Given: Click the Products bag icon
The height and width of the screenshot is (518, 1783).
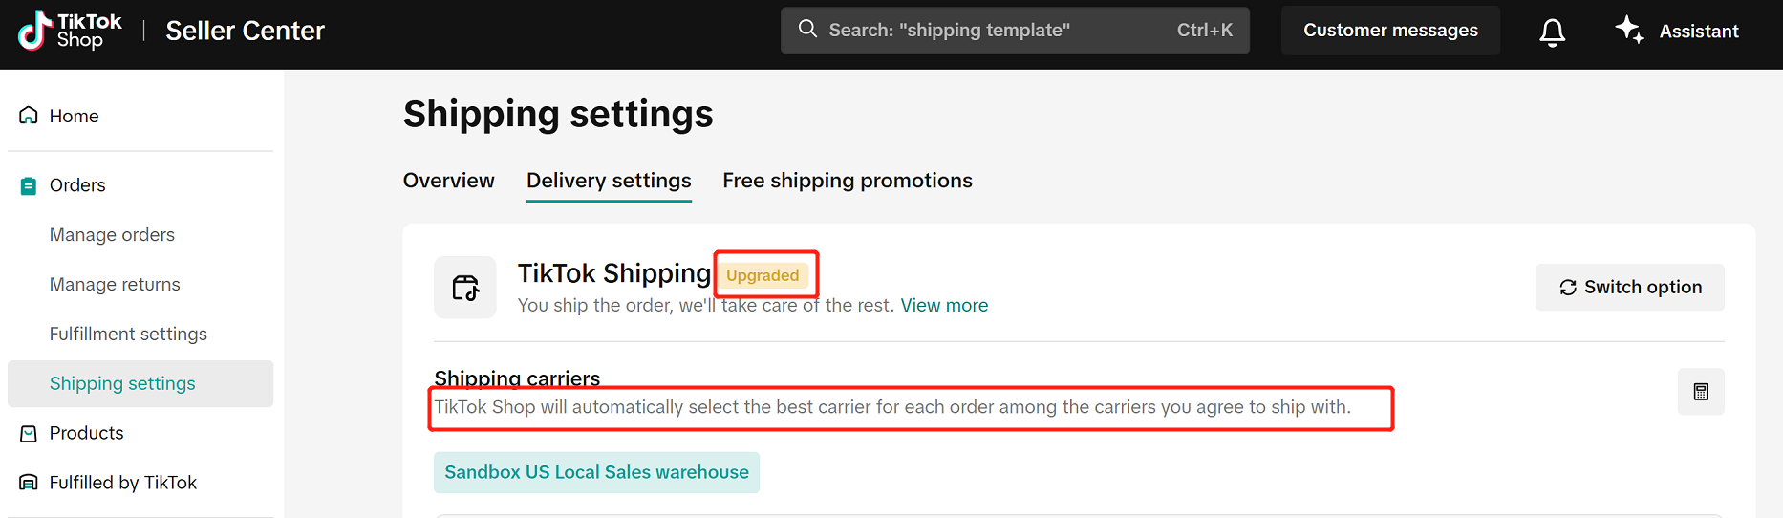Looking at the screenshot, I should tap(29, 433).
